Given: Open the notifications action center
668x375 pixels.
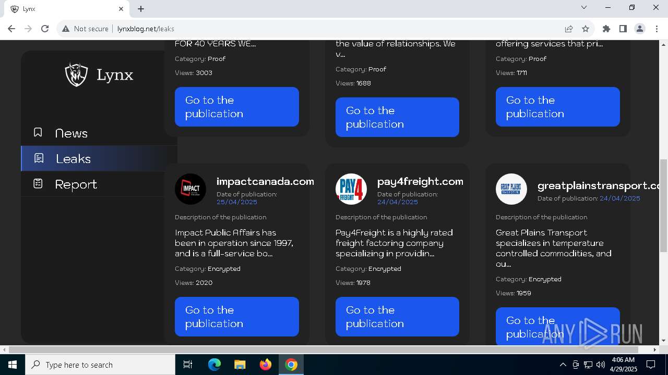Looking at the screenshot, I should 651,365.
